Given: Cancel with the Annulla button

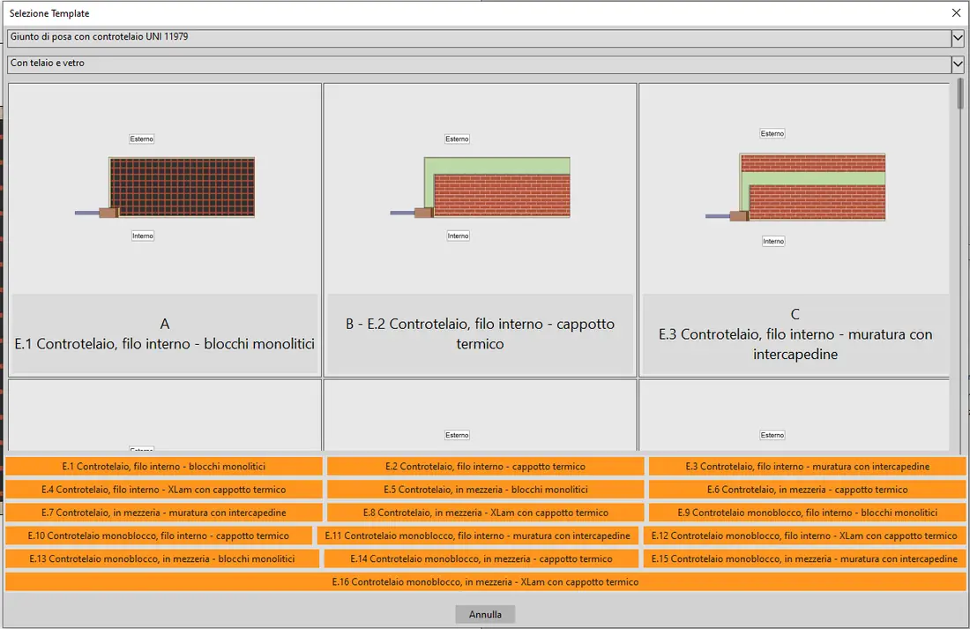Looking at the screenshot, I should [x=485, y=614].
